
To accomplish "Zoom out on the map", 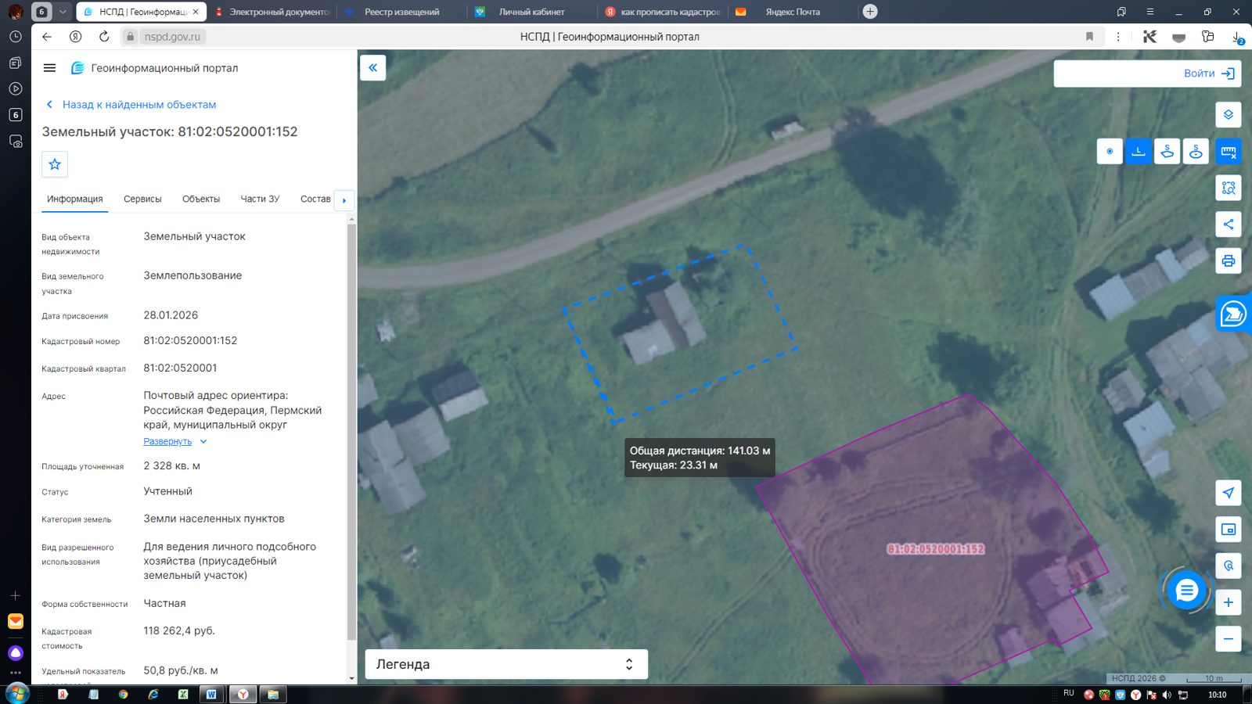I will tap(1228, 639).
